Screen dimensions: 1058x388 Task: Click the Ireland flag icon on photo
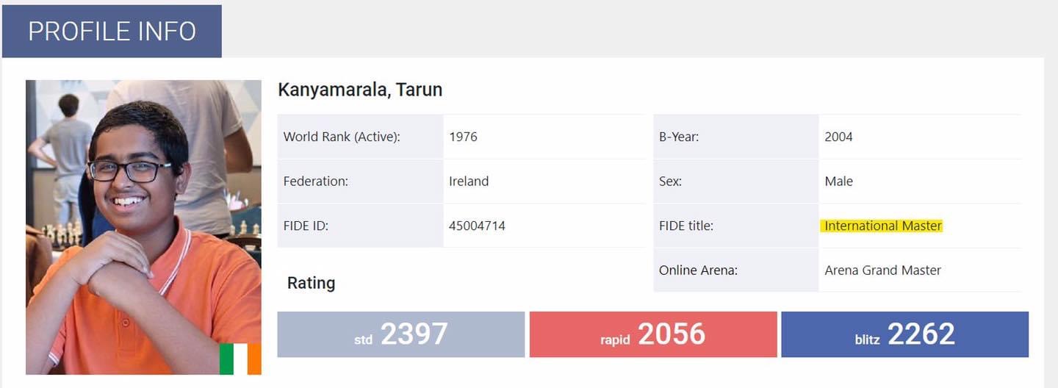pyautogui.click(x=240, y=359)
